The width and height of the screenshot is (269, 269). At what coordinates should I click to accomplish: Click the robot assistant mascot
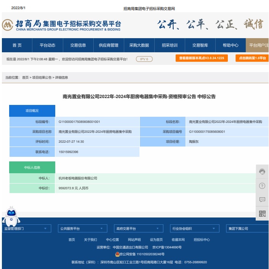tap(11, 216)
